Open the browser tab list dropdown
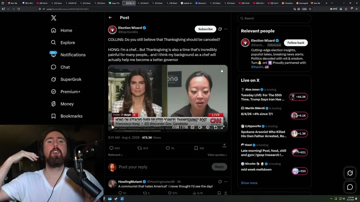Screen dimensions: 360x202 [x=332, y=3]
